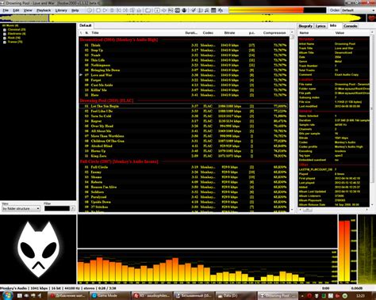376x300 pixels.
Task: Click the library Filter input field
Action: (x=57, y=208)
